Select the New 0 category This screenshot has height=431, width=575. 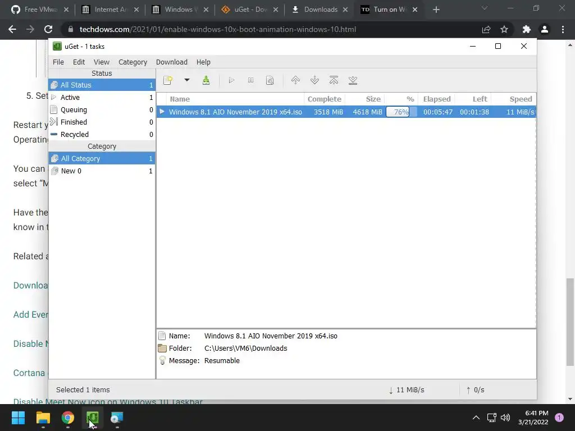(x=102, y=171)
